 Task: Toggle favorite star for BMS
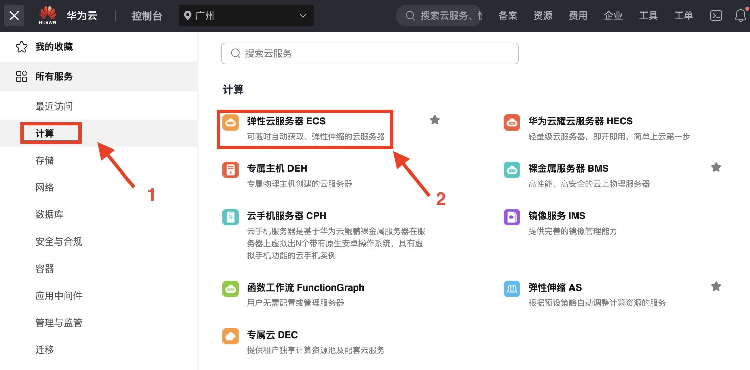pyautogui.click(x=716, y=167)
